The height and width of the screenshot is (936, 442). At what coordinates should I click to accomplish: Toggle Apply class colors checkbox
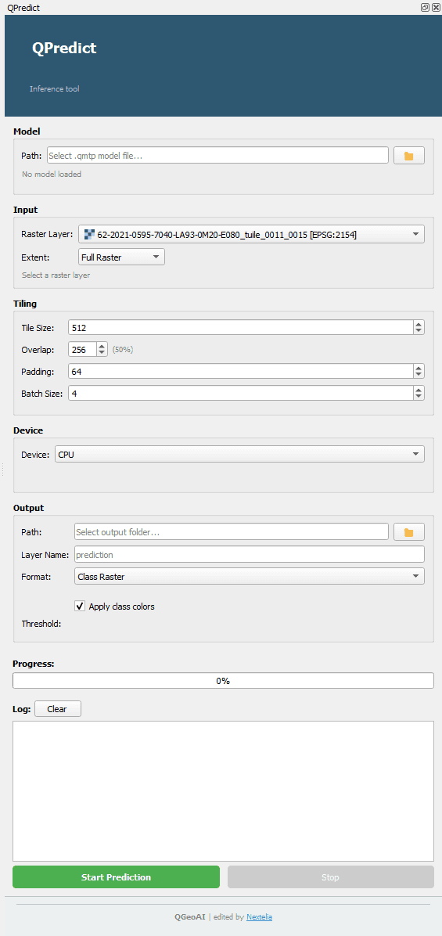click(80, 606)
